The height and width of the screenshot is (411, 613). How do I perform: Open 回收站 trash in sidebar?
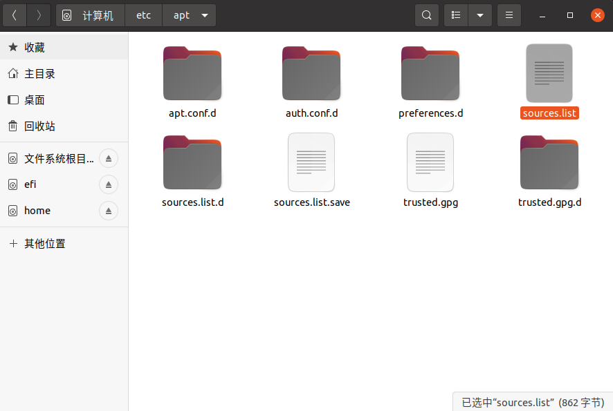click(x=64, y=126)
